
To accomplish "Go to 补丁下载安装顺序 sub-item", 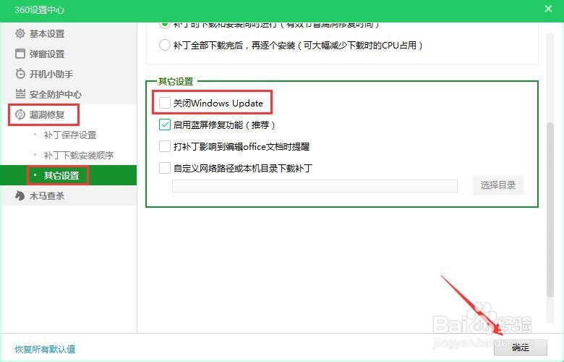I will 78,155.
